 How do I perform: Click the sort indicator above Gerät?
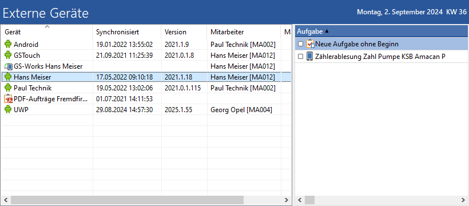(47, 27)
